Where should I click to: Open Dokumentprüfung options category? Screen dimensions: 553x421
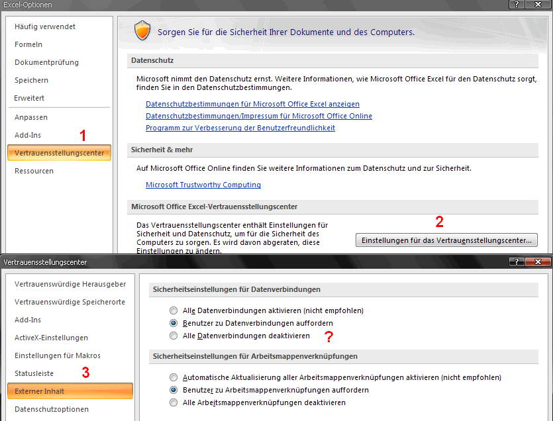coord(46,62)
